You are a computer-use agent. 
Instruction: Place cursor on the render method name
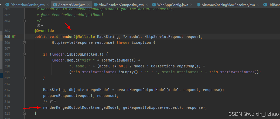[x=67, y=37]
